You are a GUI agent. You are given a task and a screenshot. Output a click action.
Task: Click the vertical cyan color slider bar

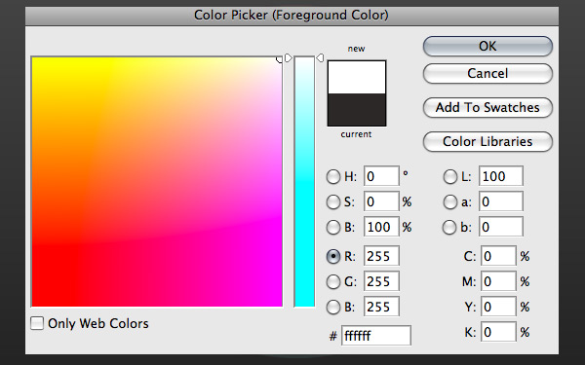pos(304,182)
